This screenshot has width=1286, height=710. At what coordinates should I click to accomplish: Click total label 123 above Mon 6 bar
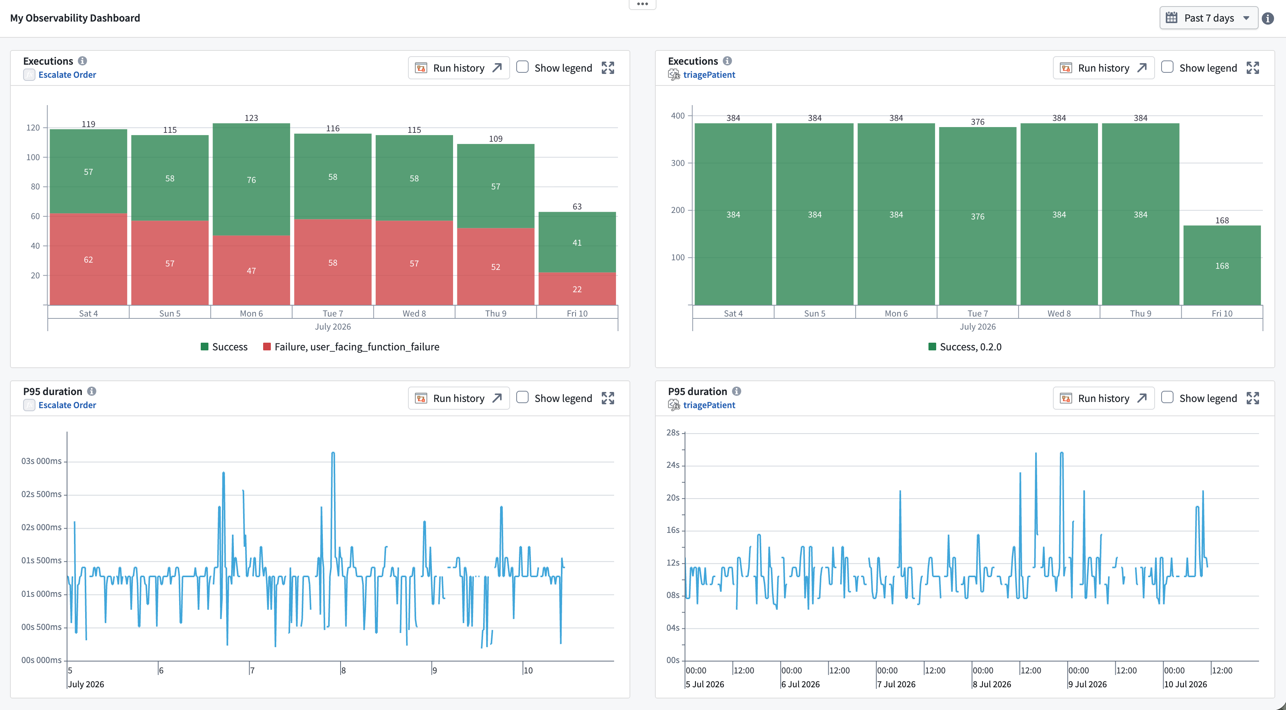(x=251, y=118)
